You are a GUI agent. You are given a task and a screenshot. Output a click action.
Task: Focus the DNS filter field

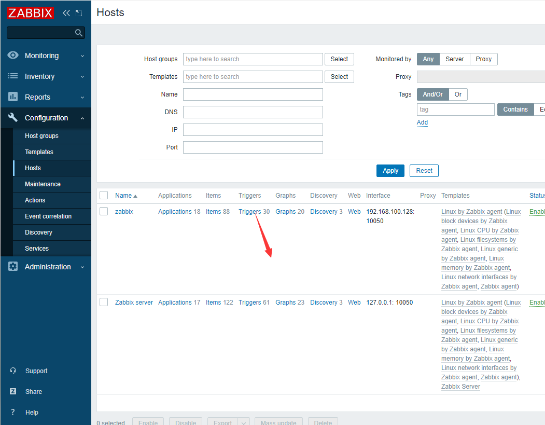coord(253,112)
